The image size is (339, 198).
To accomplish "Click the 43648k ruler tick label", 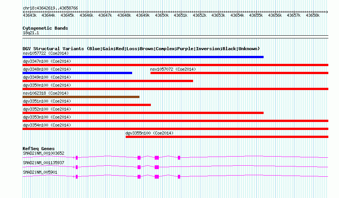I will click(124, 15).
